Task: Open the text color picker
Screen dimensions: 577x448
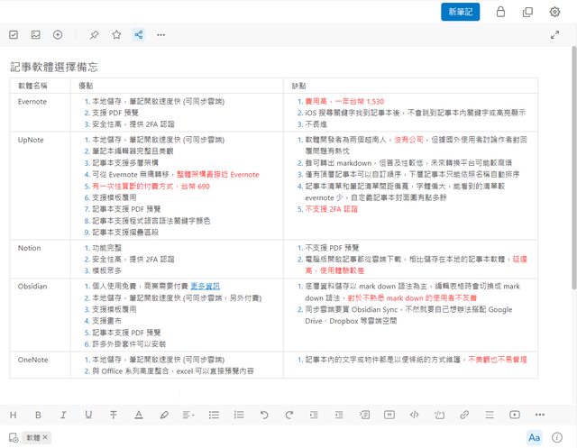Action: coord(138,415)
